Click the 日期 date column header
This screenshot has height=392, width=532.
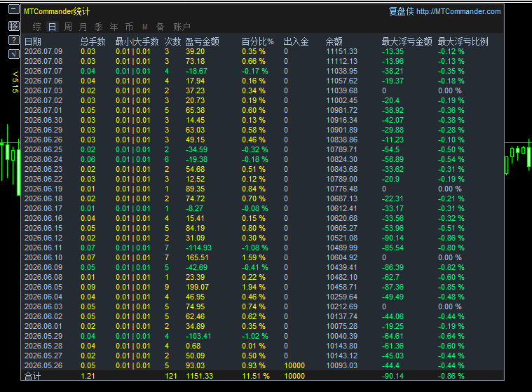coord(33,41)
